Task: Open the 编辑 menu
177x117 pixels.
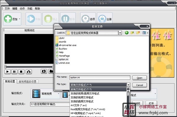Action: pyautogui.click(x=15, y=9)
